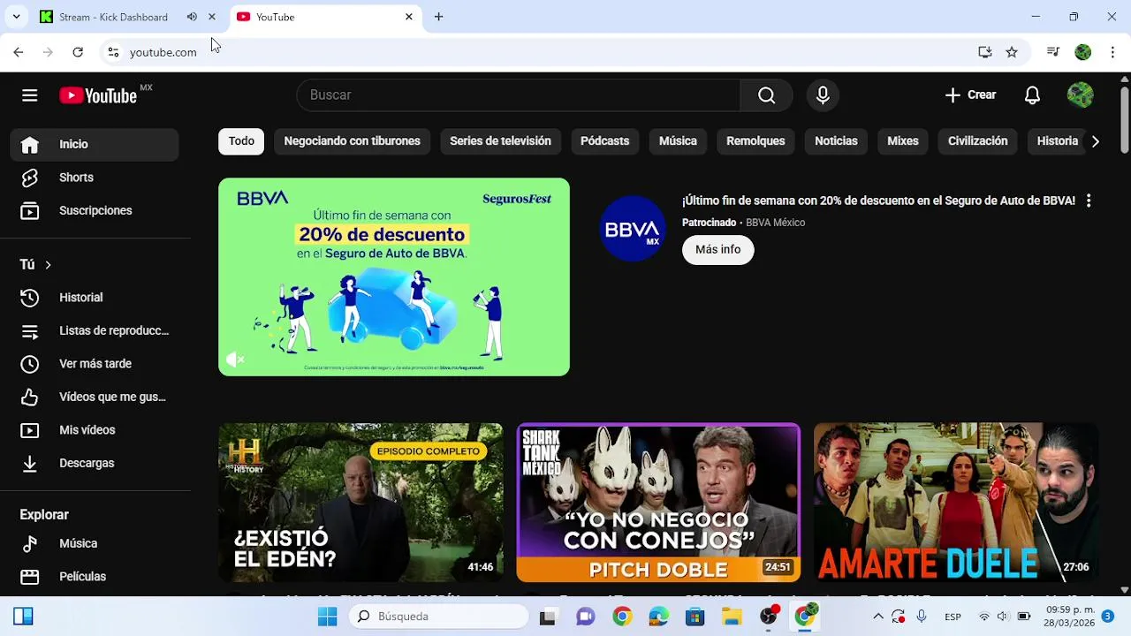The width and height of the screenshot is (1131, 636).
Task: Open Listas de reproducción in sidebar
Action: (95, 331)
